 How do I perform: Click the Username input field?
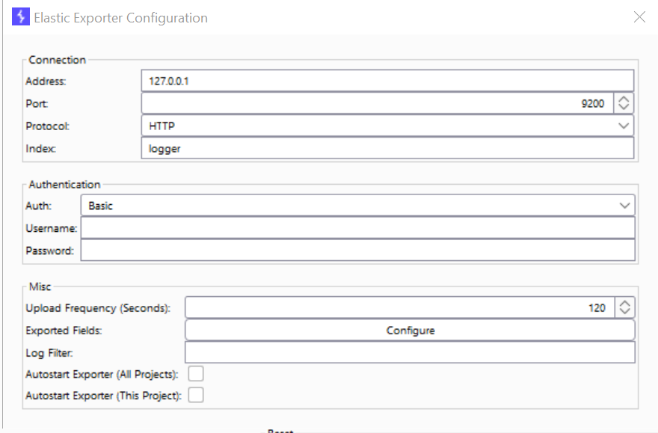tap(359, 227)
